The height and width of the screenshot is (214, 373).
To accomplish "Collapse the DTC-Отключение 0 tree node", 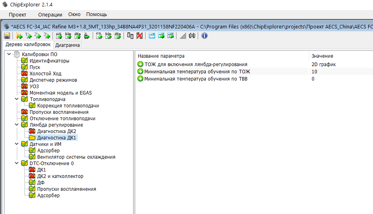I will pos(17,164).
